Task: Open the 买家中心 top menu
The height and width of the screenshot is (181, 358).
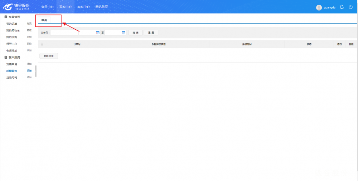Action: tap(66, 7)
